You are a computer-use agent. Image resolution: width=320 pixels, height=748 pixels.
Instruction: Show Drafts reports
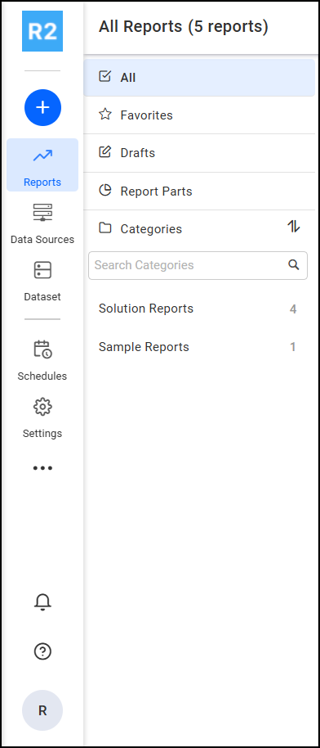(x=199, y=153)
